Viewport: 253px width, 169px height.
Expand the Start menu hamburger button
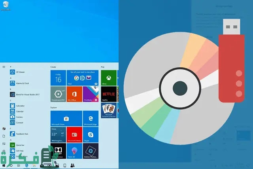[x=4, y=67]
